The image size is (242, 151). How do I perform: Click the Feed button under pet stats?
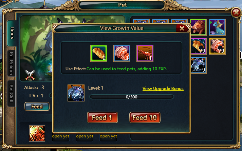[x=37, y=107]
